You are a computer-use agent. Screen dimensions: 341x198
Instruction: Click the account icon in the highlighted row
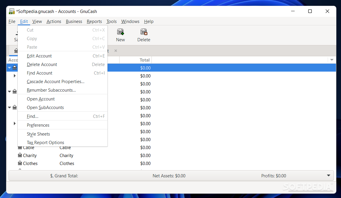click(14, 68)
